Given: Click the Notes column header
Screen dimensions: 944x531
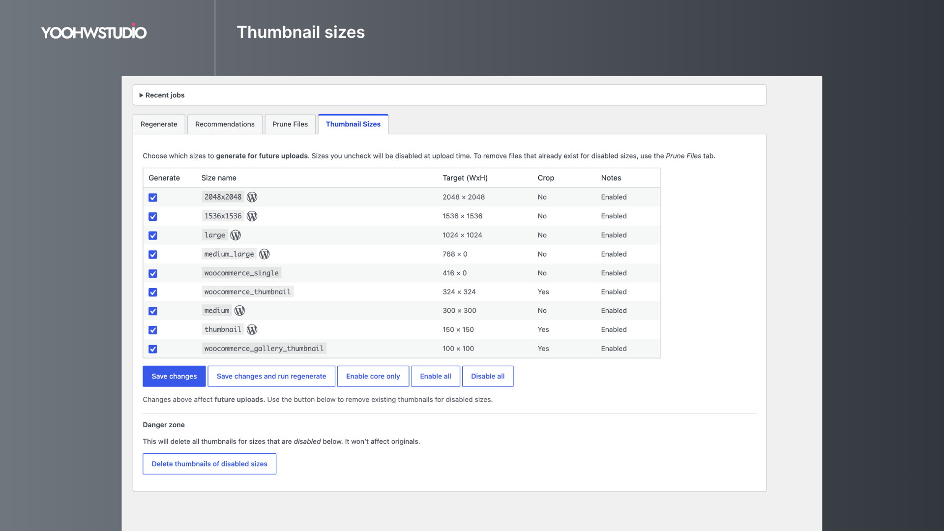Looking at the screenshot, I should [x=611, y=178].
